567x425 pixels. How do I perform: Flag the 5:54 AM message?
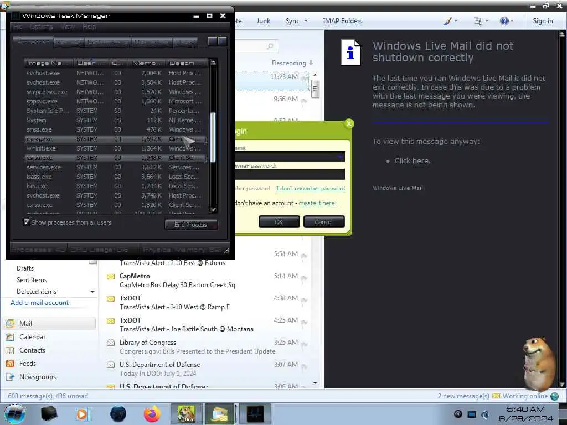click(304, 256)
